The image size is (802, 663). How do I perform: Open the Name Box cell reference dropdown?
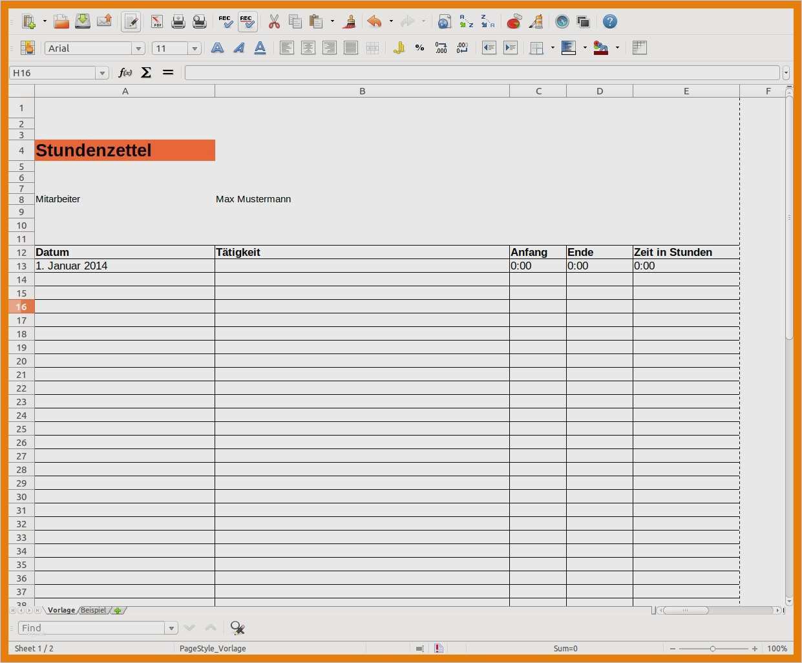[x=102, y=73]
